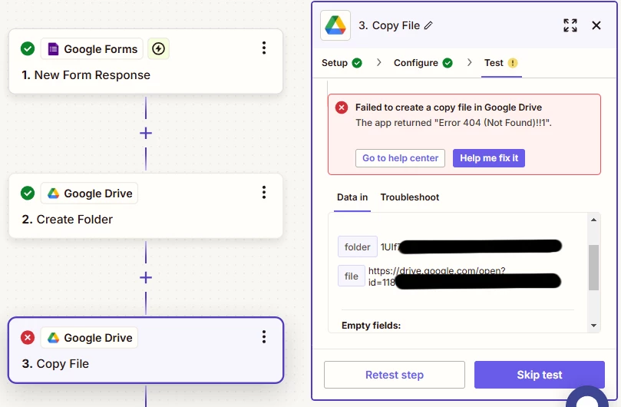Close the Copy File panel
The width and height of the screenshot is (621, 407).
596,25
